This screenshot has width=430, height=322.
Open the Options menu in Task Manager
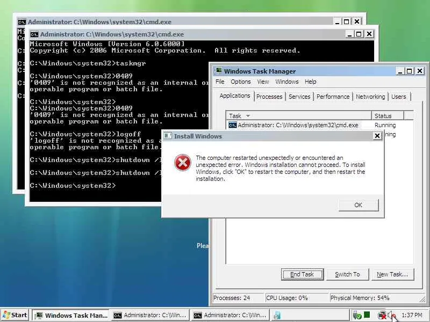[240, 82]
